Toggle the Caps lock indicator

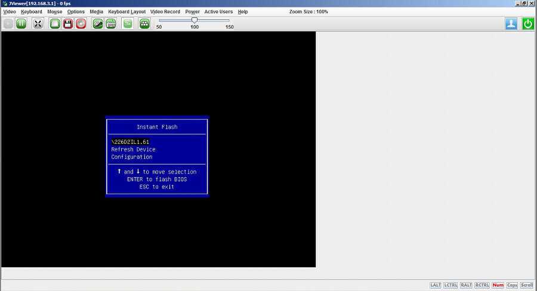tap(513, 285)
